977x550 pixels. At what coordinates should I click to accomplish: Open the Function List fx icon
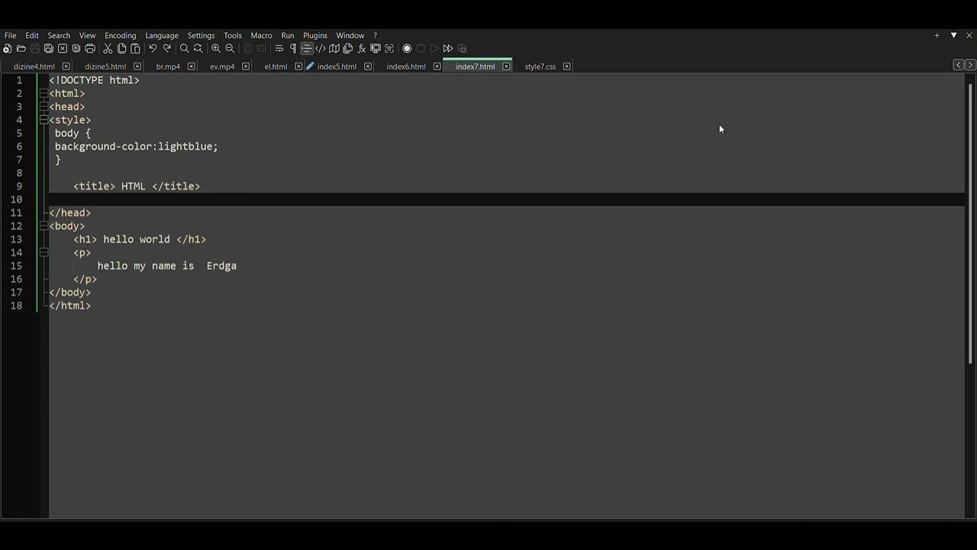(362, 48)
